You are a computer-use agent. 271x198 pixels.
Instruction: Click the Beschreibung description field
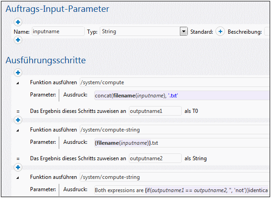[x=267, y=31]
